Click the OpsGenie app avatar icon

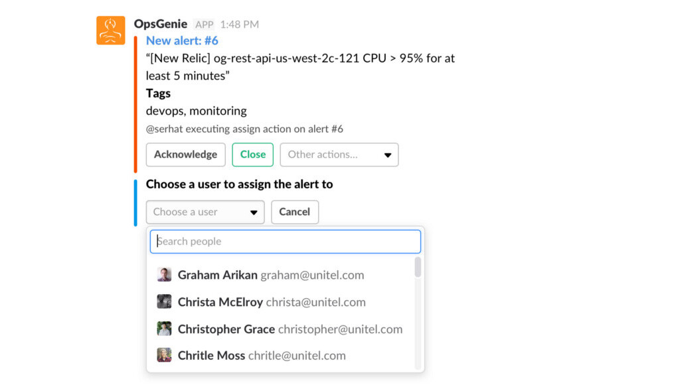tap(110, 31)
